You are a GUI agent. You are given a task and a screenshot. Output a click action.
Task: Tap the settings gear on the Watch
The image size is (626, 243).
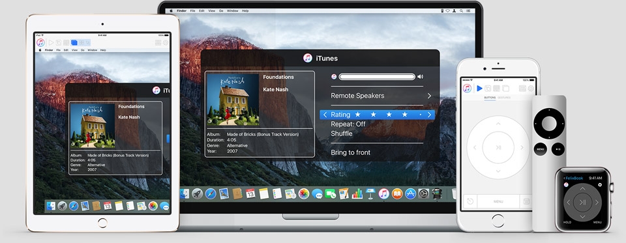click(x=600, y=185)
